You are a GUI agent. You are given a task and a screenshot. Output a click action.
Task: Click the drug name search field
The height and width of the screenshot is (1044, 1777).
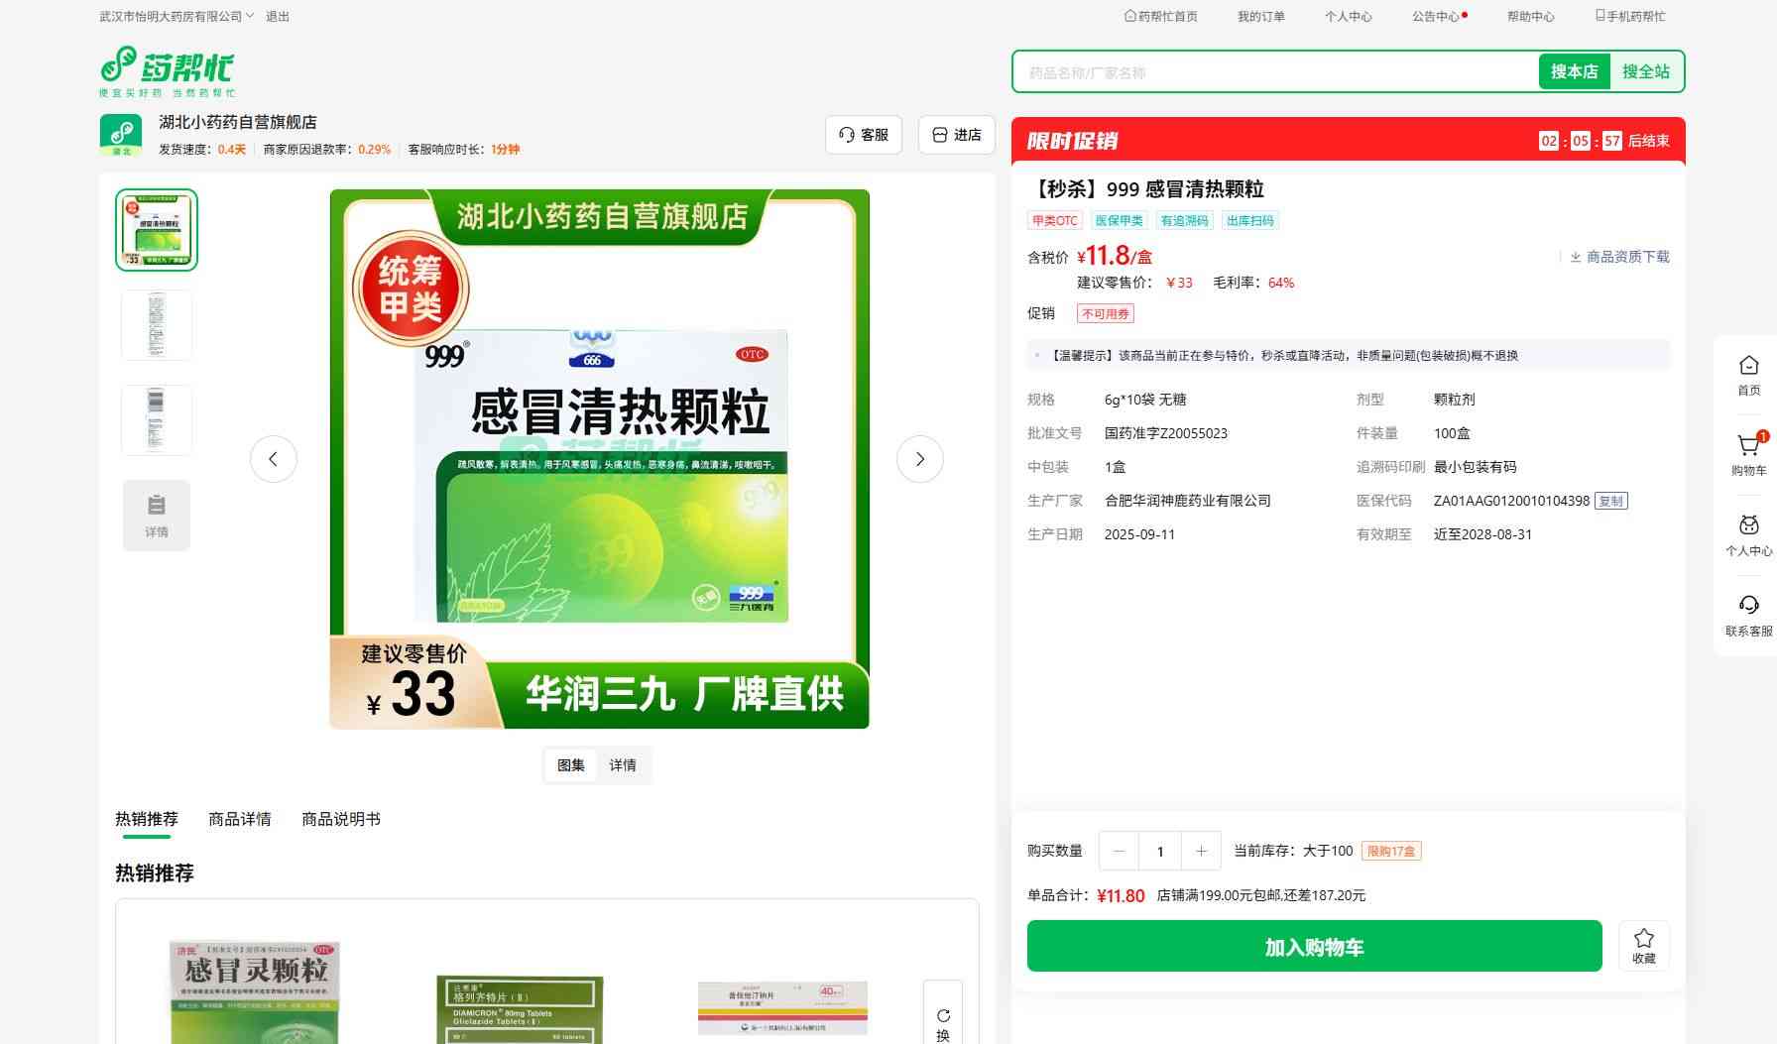pyautogui.click(x=1274, y=72)
